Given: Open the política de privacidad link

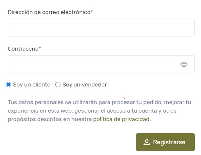Looking at the screenshot, I should (121, 119).
